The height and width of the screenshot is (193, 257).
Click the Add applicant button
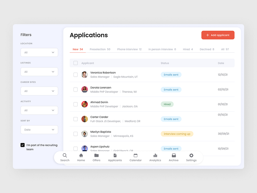coord(218,35)
